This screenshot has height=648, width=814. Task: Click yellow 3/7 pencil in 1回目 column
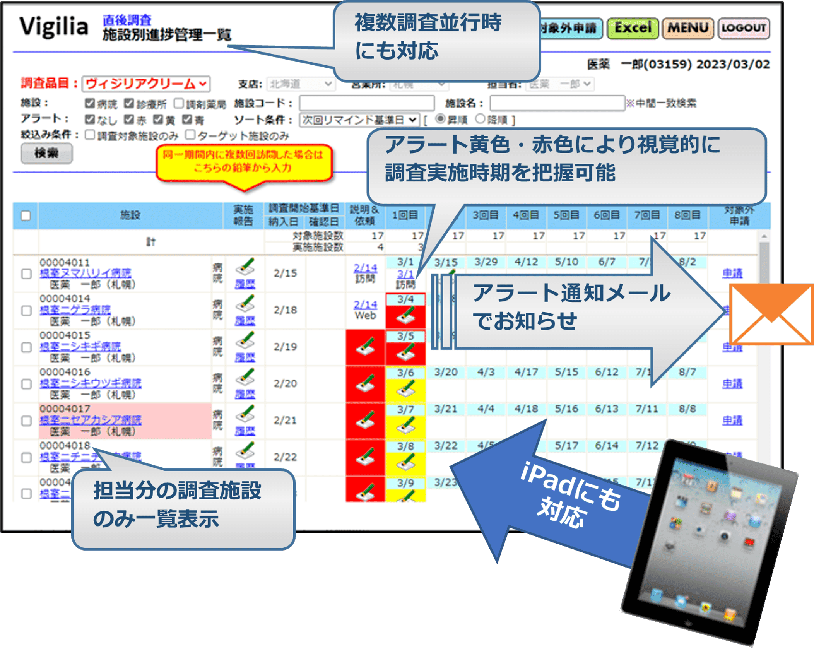[x=405, y=426]
